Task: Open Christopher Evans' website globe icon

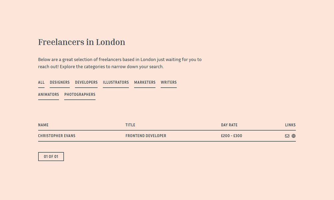Action: click(293, 136)
